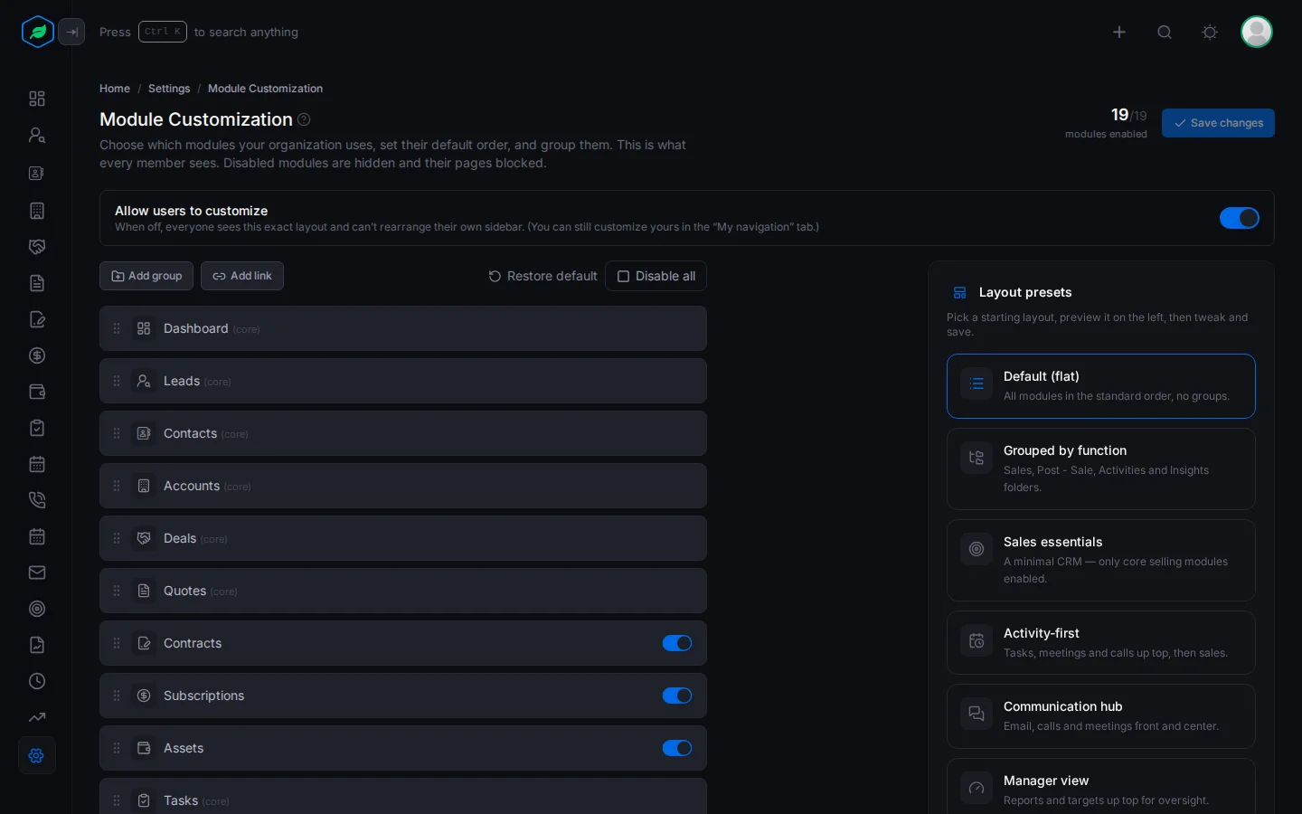
Task: Open the time clock icon in sidebar
Action: 37,681
